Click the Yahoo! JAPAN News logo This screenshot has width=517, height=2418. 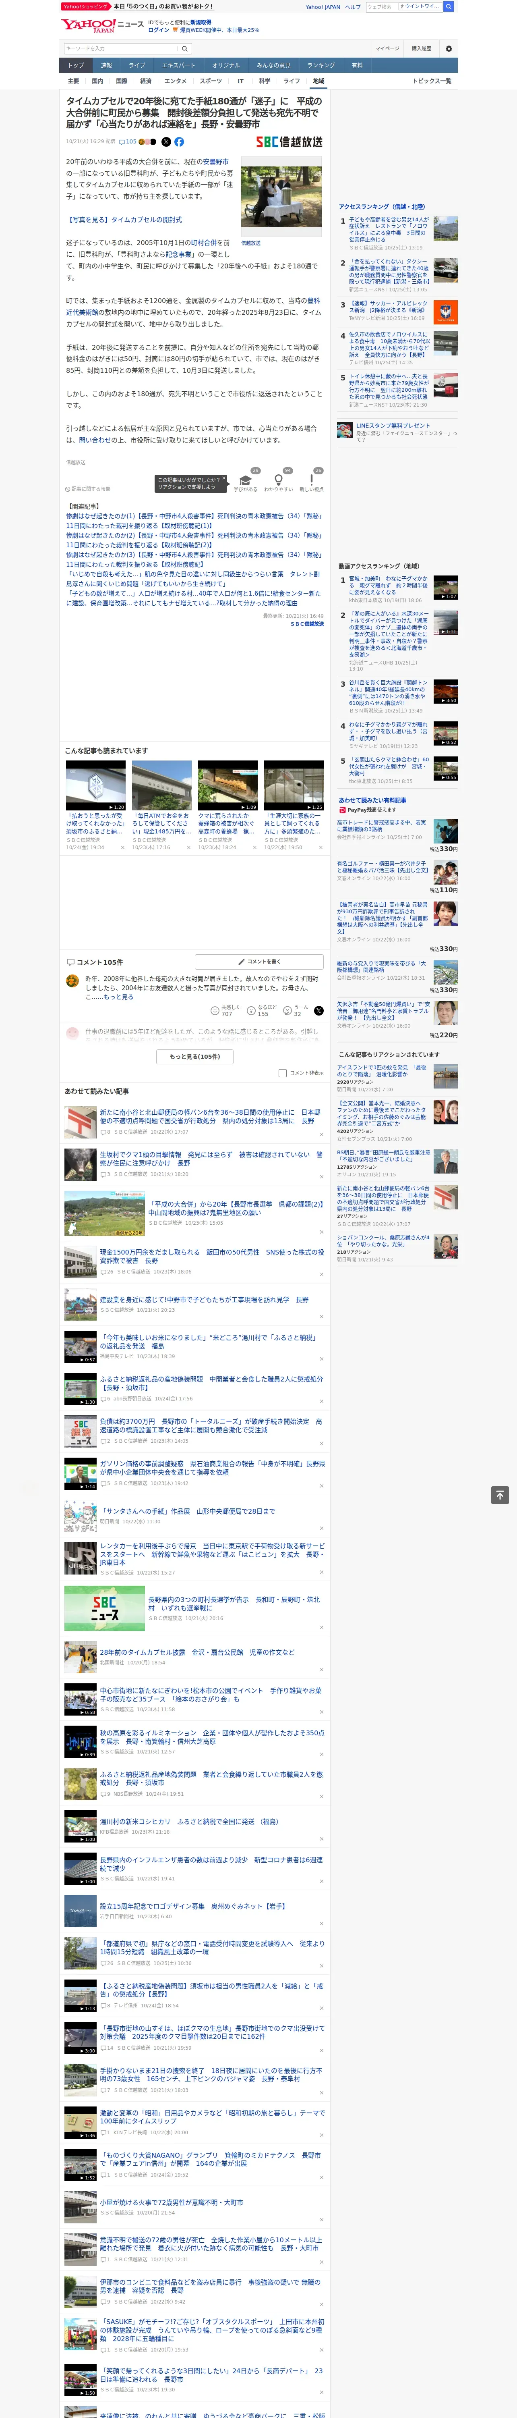point(101,25)
